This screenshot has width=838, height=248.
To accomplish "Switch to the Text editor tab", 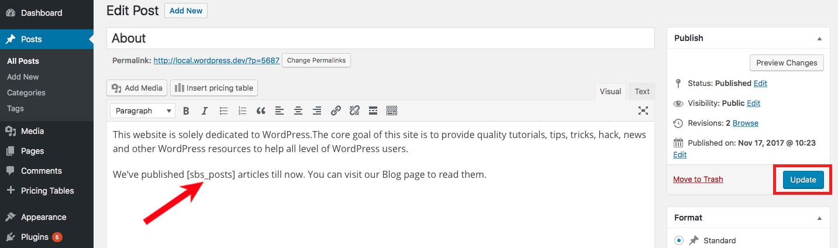I will [642, 91].
